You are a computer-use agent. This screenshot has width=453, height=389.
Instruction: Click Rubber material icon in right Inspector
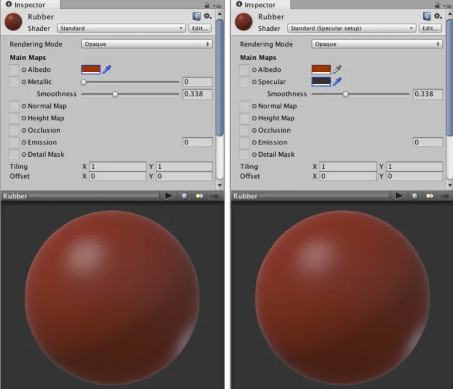[x=244, y=22]
